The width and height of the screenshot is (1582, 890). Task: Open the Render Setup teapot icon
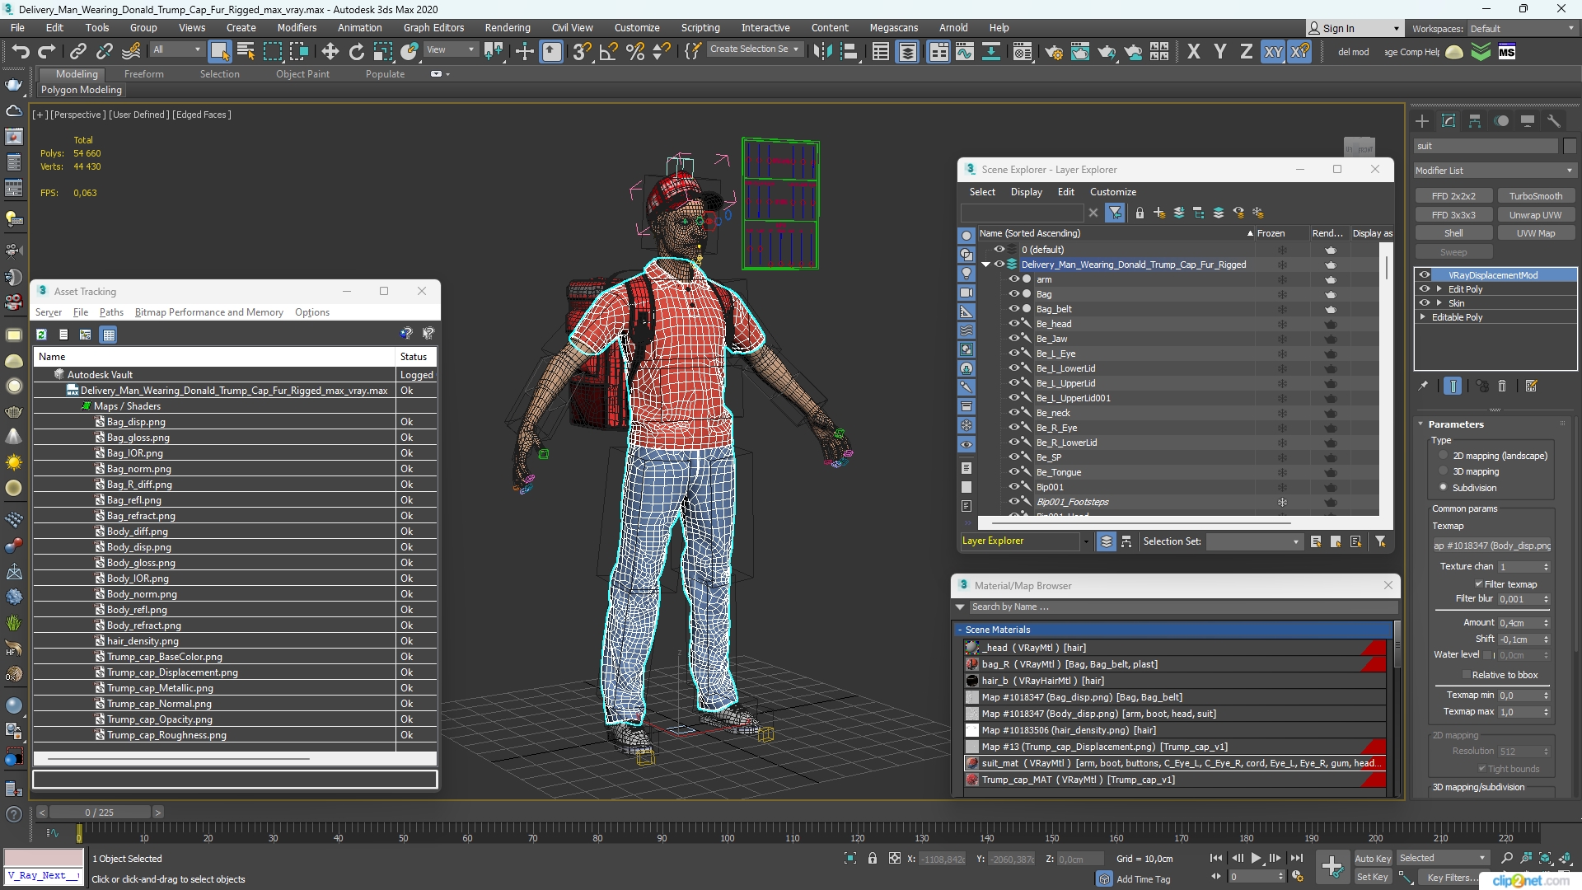1054,52
